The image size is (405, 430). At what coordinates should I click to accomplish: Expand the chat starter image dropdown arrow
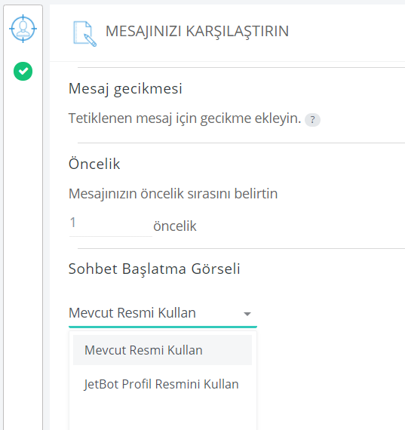click(x=247, y=314)
